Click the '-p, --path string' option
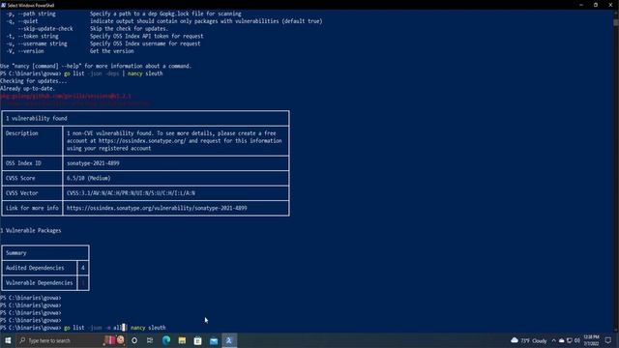The width and height of the screenshot is (619, 348). pyautogui.click(x=30, y=14)
